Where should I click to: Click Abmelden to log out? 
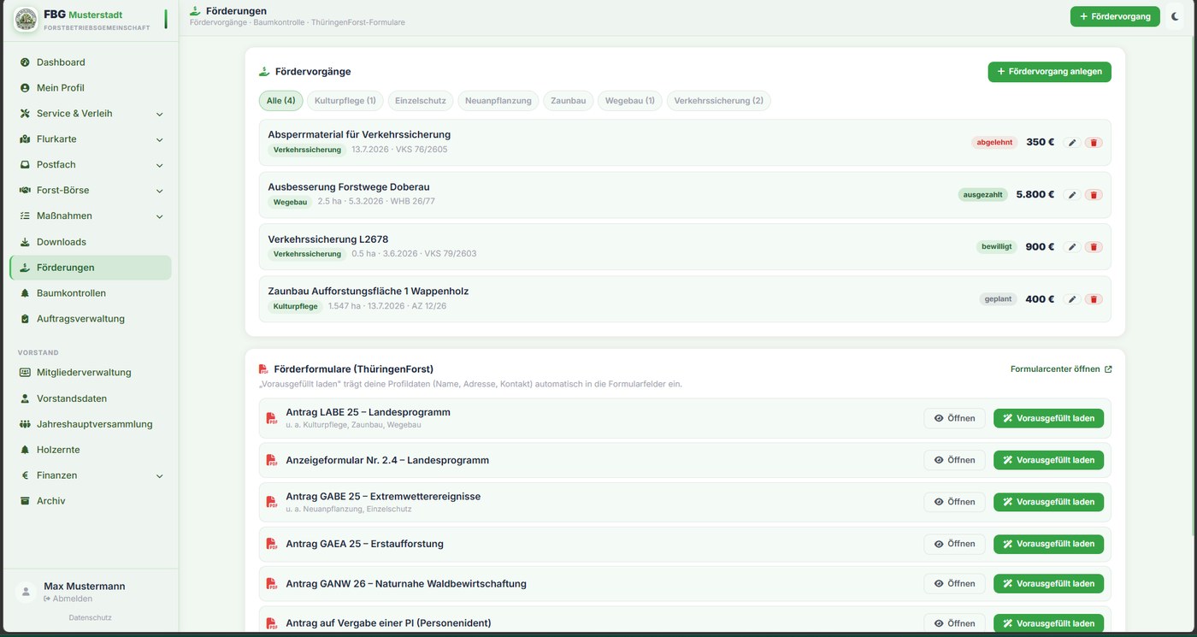pos(68,599)
